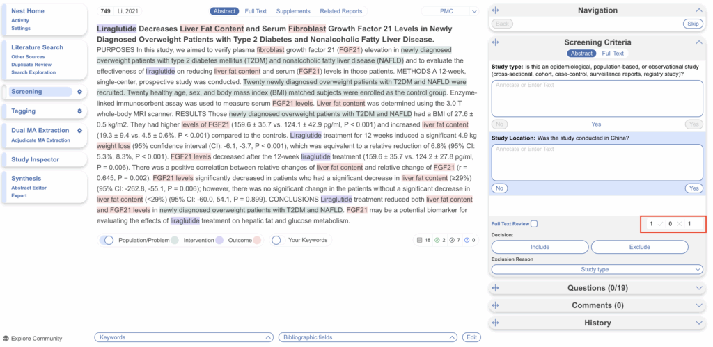Open Screening settings gear icon
Image resolution: width=713 pixels, height=347 pixels.
point(80,92)
